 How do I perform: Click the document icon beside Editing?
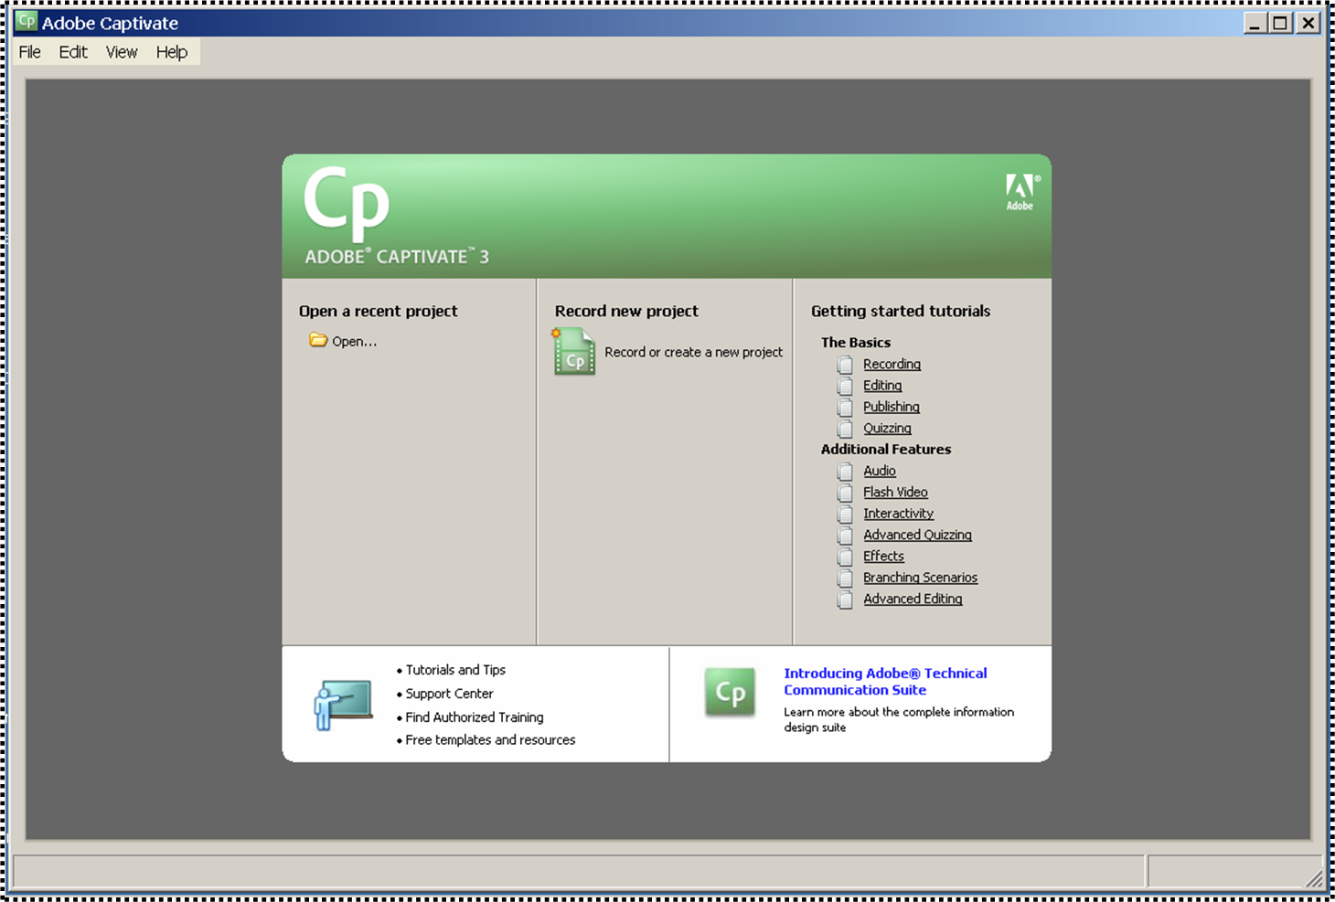point(845,386)
